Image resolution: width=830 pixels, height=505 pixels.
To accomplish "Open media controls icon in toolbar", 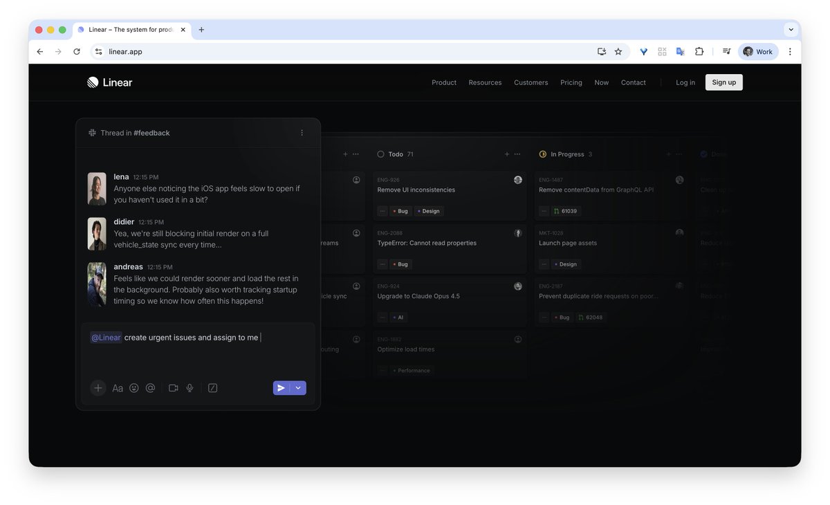I will point(726,52).
